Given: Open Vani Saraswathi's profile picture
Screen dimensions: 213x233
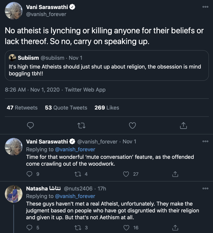Looking at the screenshot, I should 14,11.
